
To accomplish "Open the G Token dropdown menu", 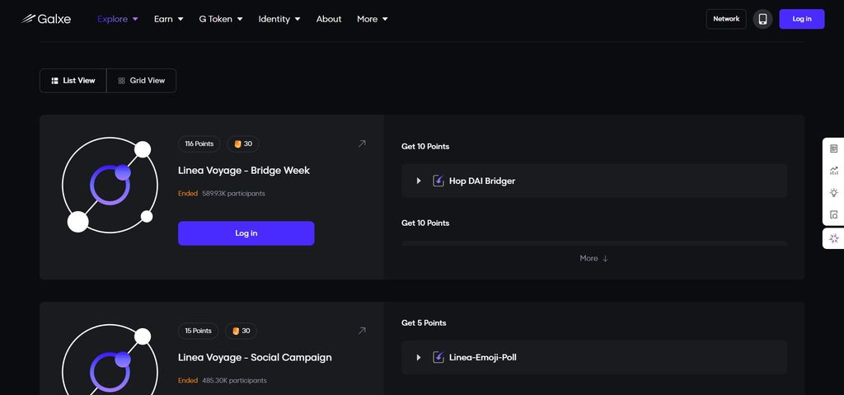I will (x=221, y=19).
